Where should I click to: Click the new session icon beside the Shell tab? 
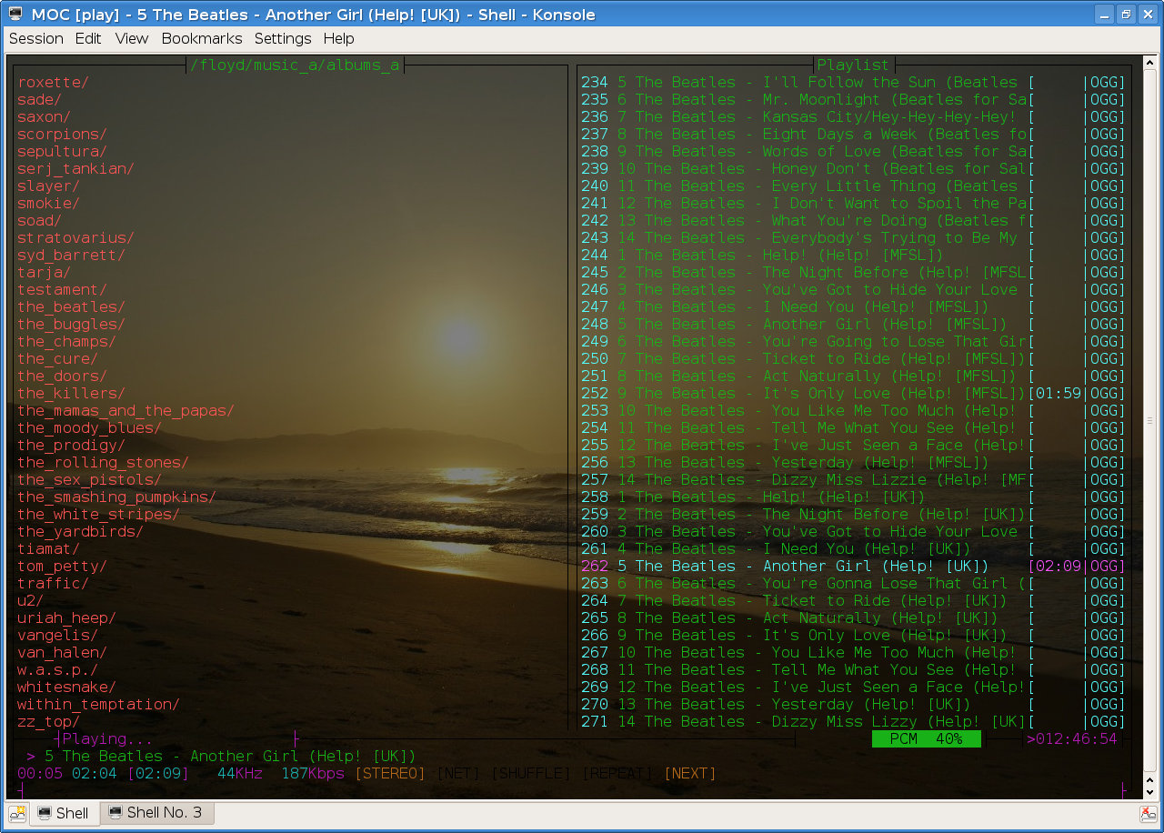click(x=17, y=813)
